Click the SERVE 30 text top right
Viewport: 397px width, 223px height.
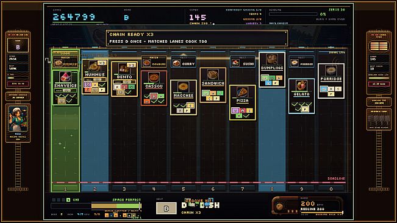pyautogui.click(x=337, y=10)
